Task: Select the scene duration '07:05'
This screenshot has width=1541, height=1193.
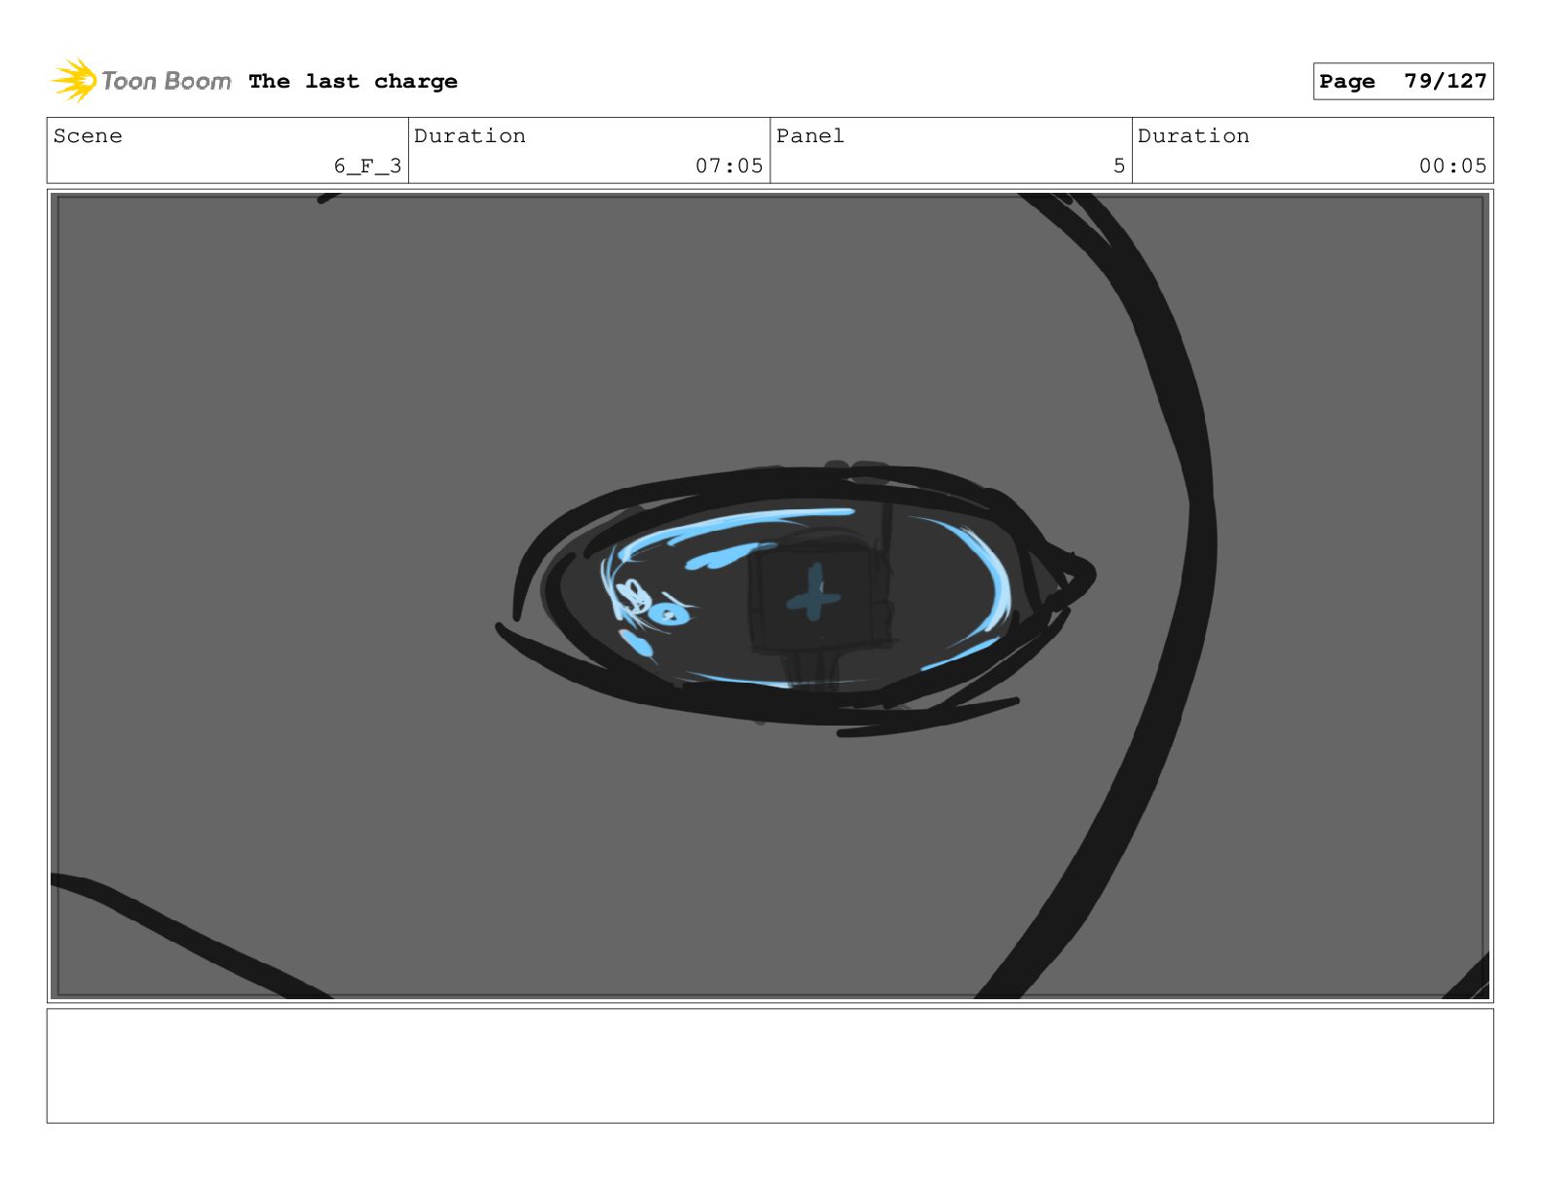Action: click(x=729, y=167)
